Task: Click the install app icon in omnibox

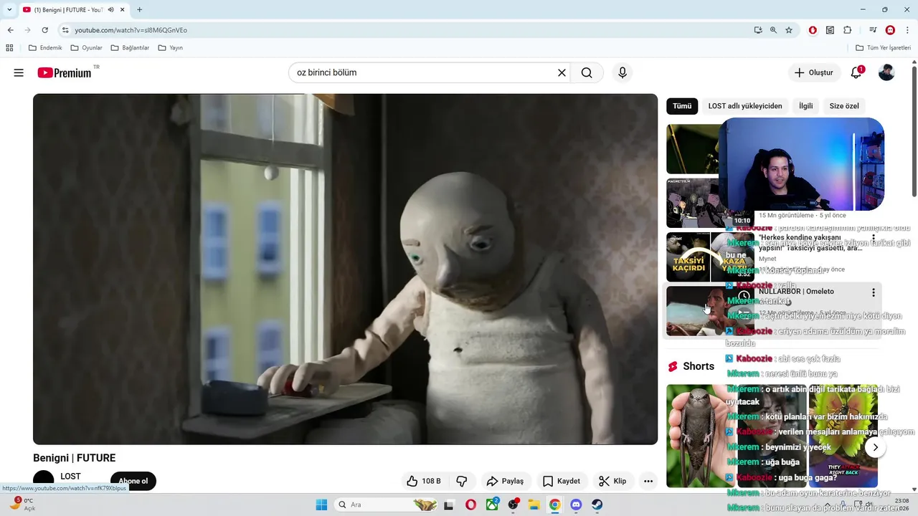Action: 758,30
